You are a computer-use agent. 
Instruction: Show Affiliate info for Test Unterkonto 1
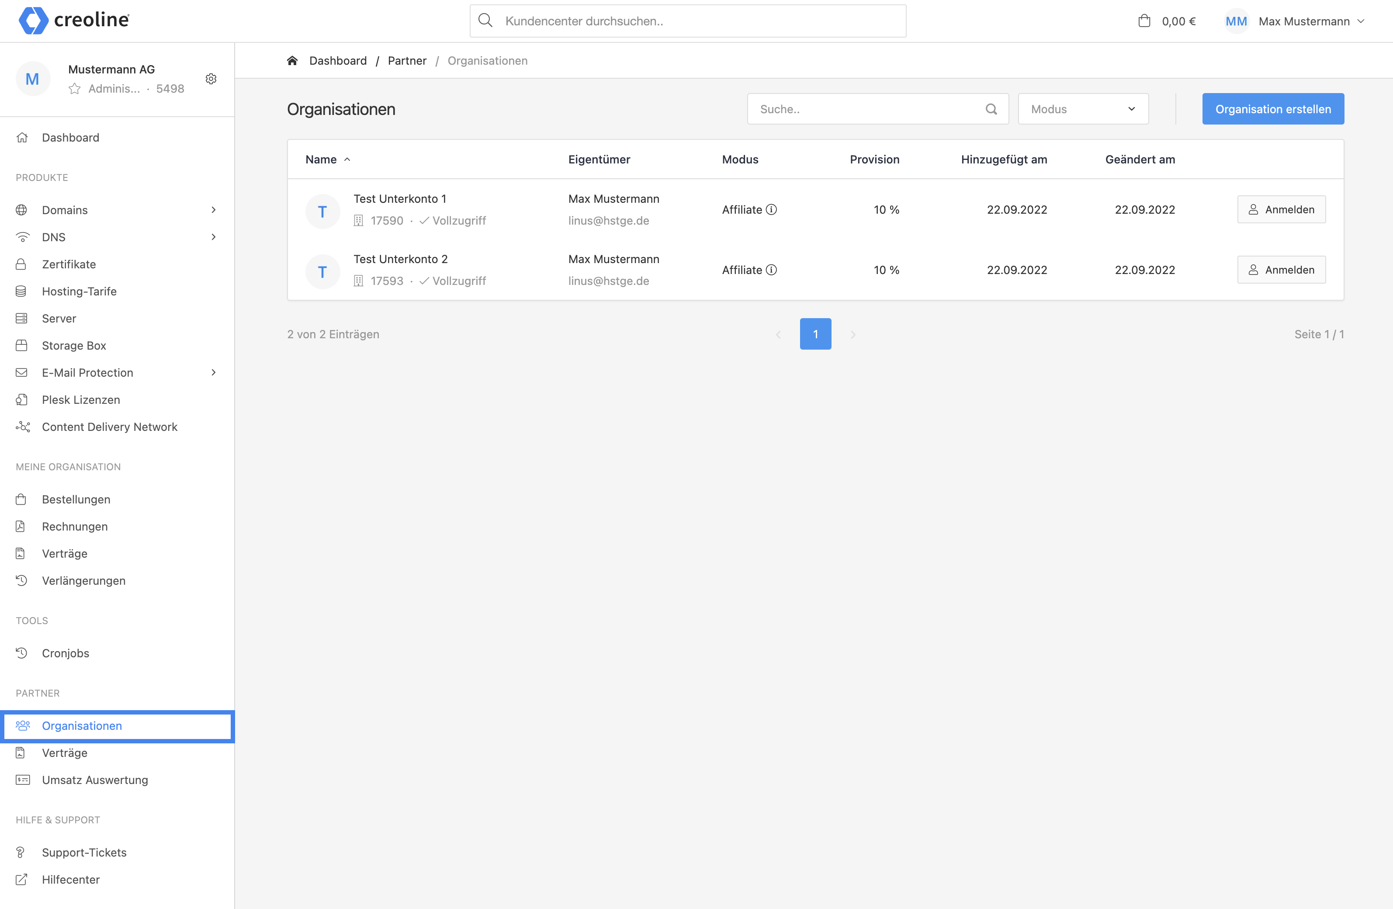point(771,209)
